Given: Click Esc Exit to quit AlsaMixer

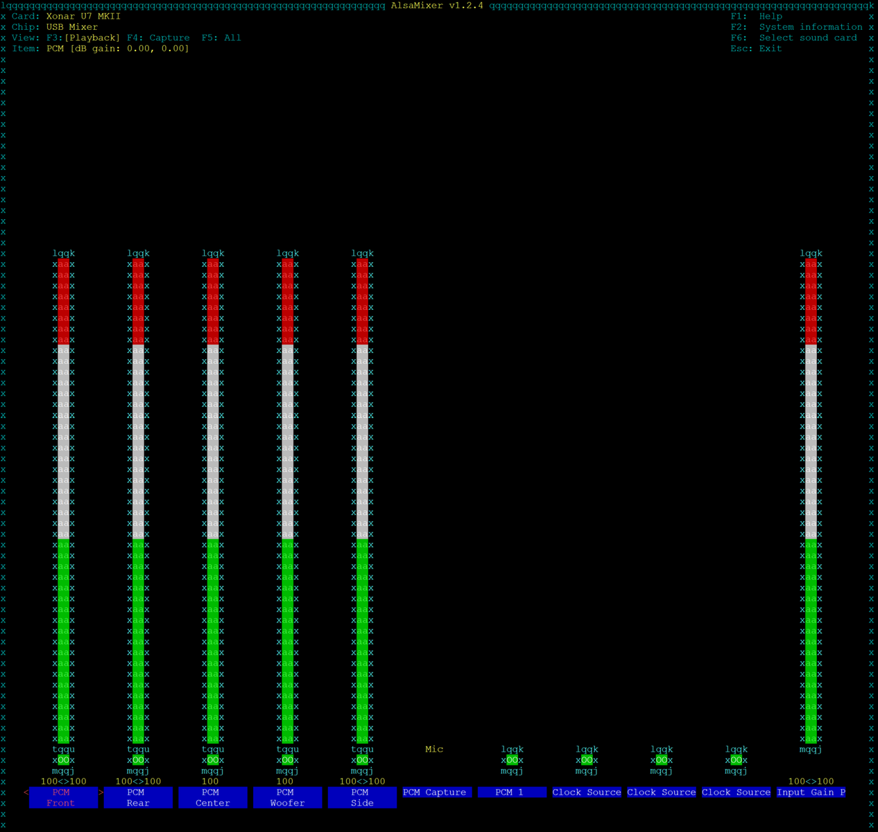Looking at the screenshot, I should (756, 49).
